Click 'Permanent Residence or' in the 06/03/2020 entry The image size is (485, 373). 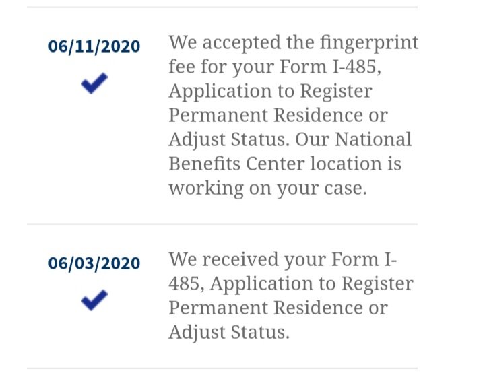point(278,308)
